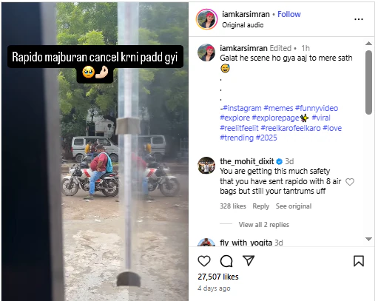Expand View all 2 replies

(263, 225)
